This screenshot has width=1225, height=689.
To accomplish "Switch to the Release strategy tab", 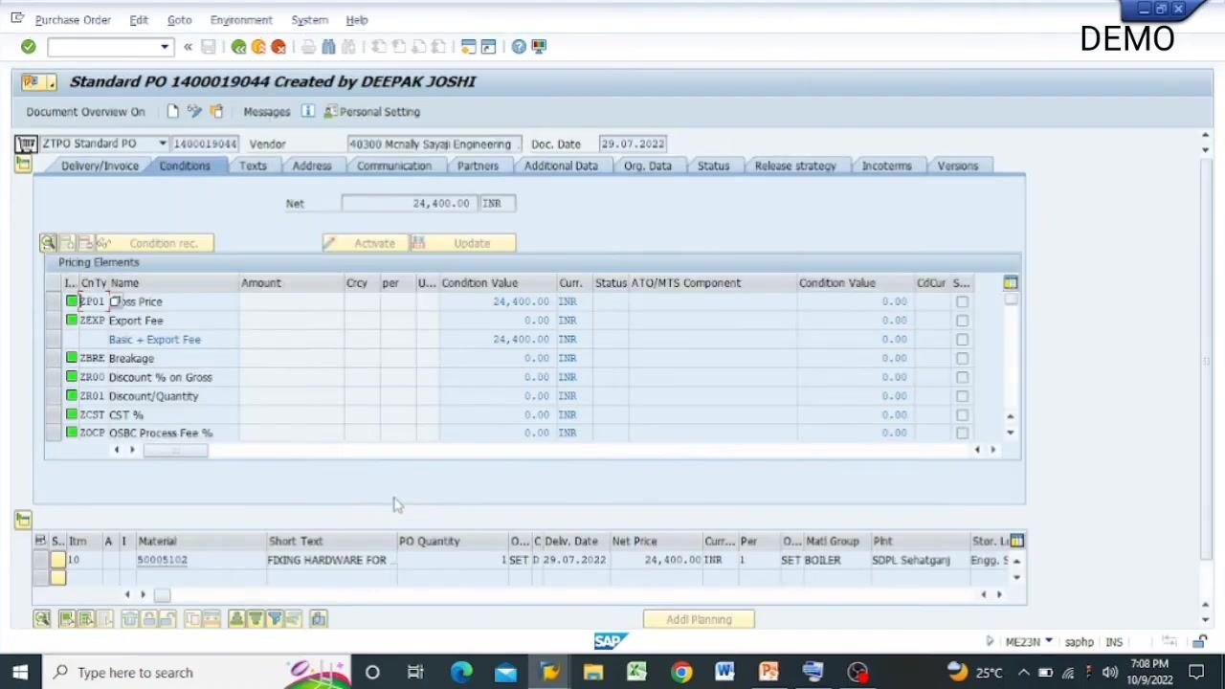I will click(x=795, y=167).
